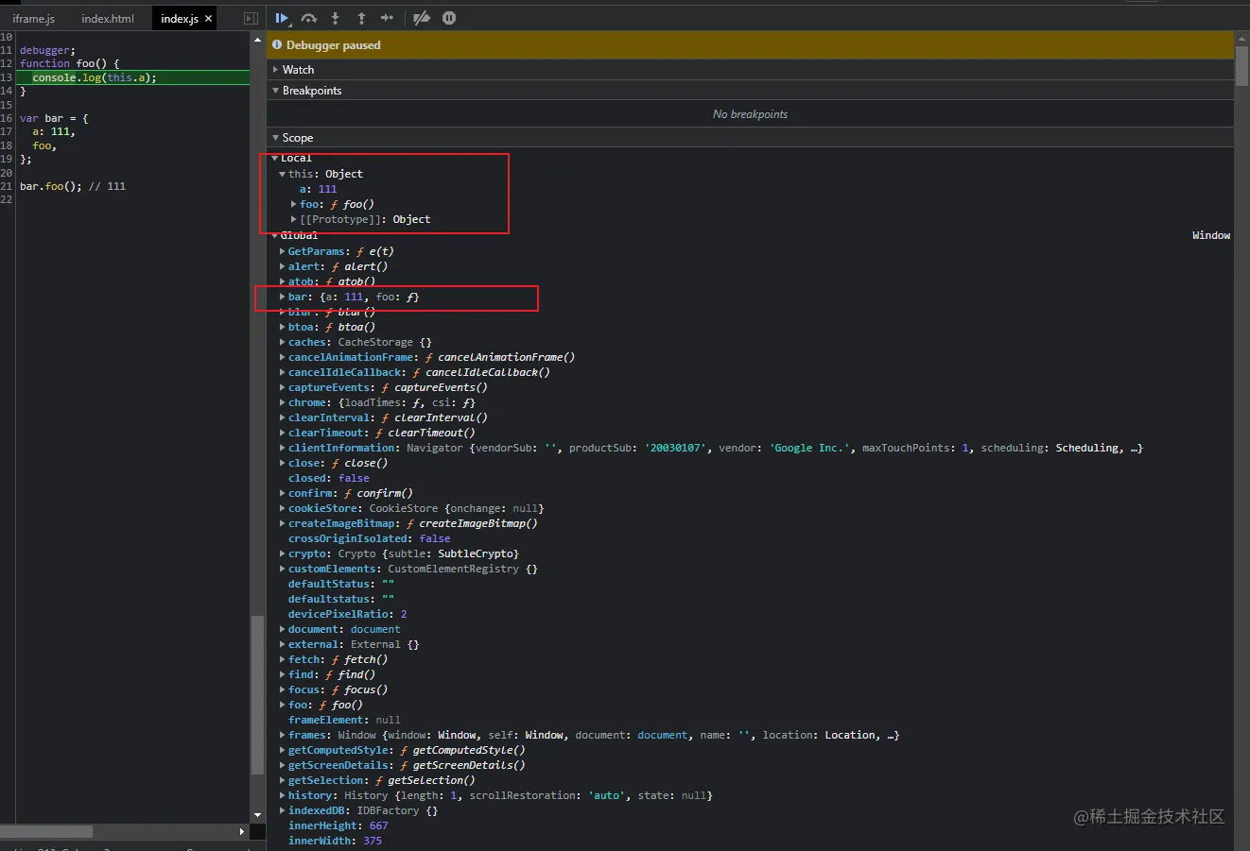This screenshot has width=1250, height=851.
Task: Switch to the index.html tab
Action: click(108, 19)
